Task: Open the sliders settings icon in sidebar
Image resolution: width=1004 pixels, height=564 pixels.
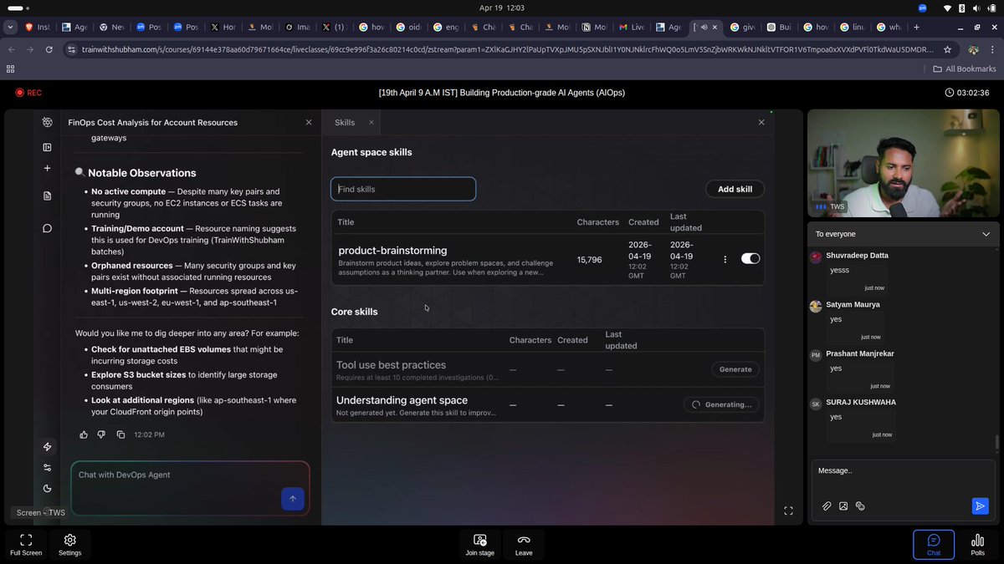Action: (48, 468)
